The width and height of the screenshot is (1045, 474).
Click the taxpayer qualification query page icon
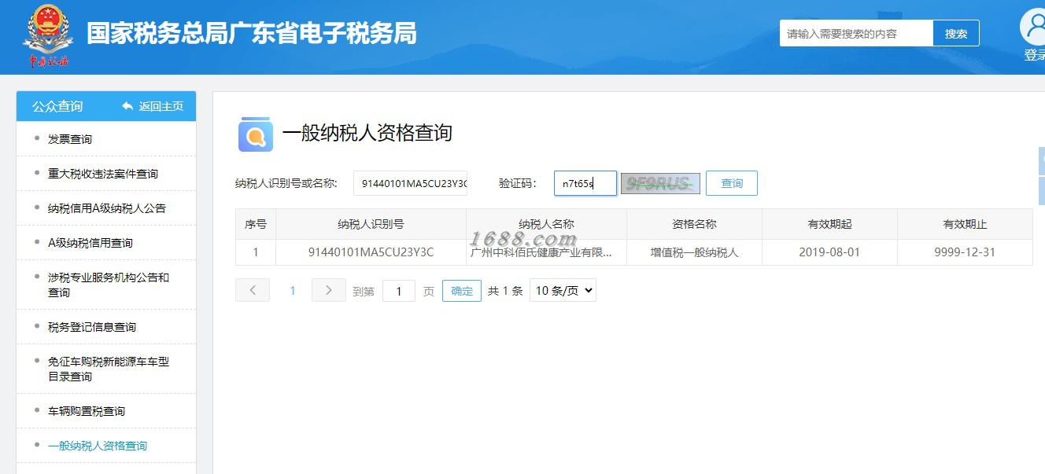pos(255,134)
